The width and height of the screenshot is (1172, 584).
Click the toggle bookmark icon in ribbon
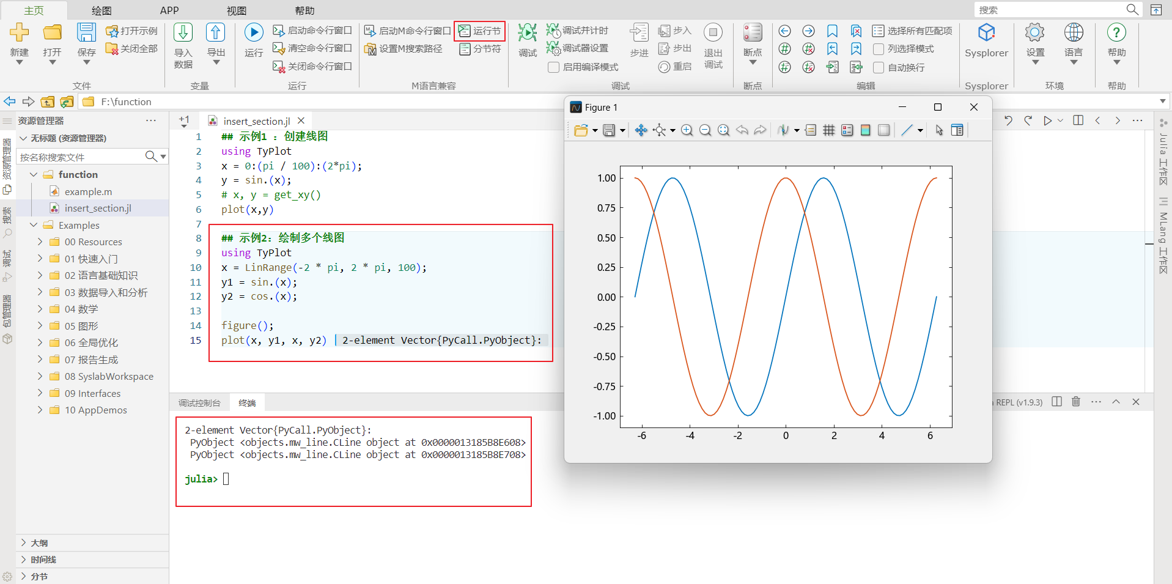832,31
